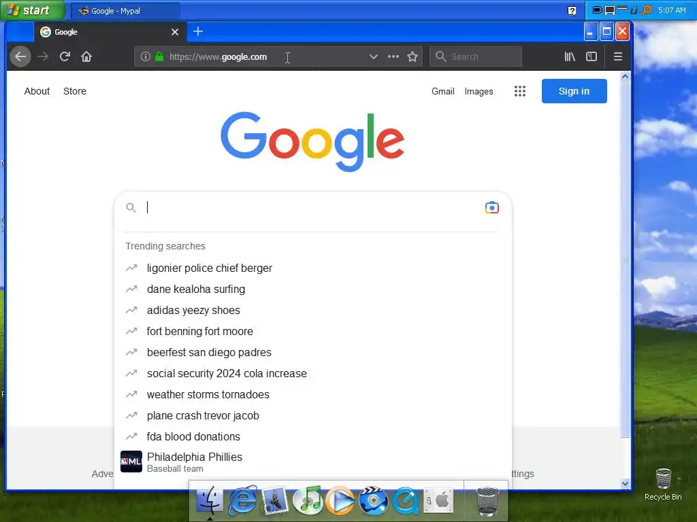Open iTunes music note dock icon
697x522 pixels.
(308, 500)
